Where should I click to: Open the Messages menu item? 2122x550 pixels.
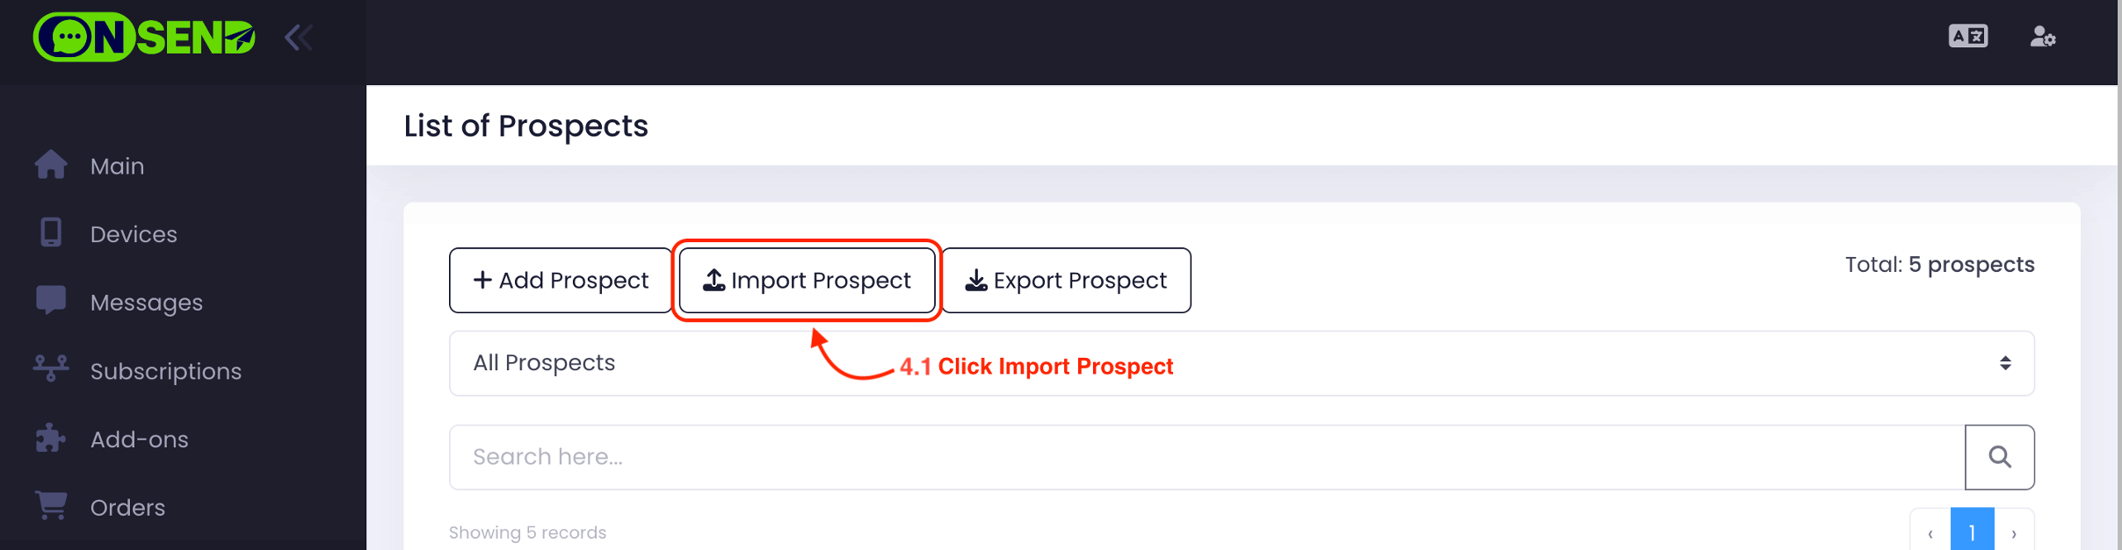tap(147, 303)
